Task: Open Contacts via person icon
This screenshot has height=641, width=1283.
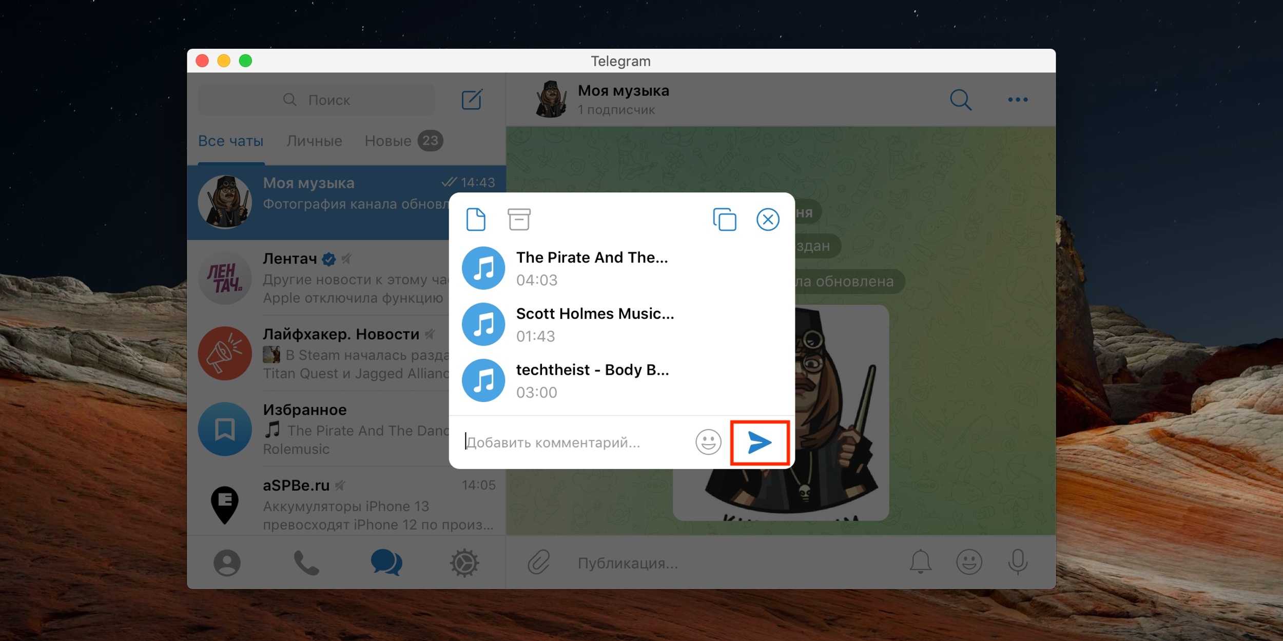Action: click(227, 563)
